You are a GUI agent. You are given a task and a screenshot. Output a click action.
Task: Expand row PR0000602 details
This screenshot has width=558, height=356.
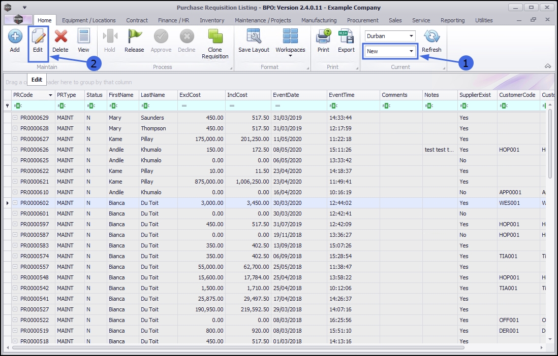(x=15, y=203)
